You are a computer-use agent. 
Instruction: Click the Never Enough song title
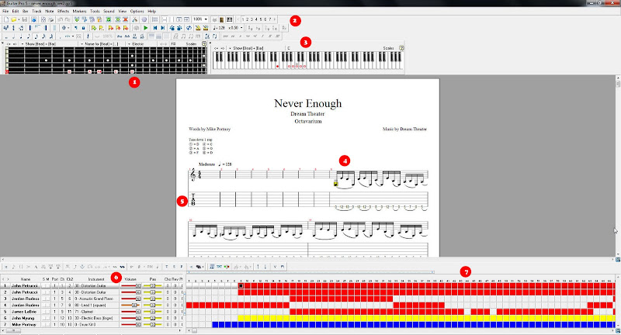(x=307, y=103)
